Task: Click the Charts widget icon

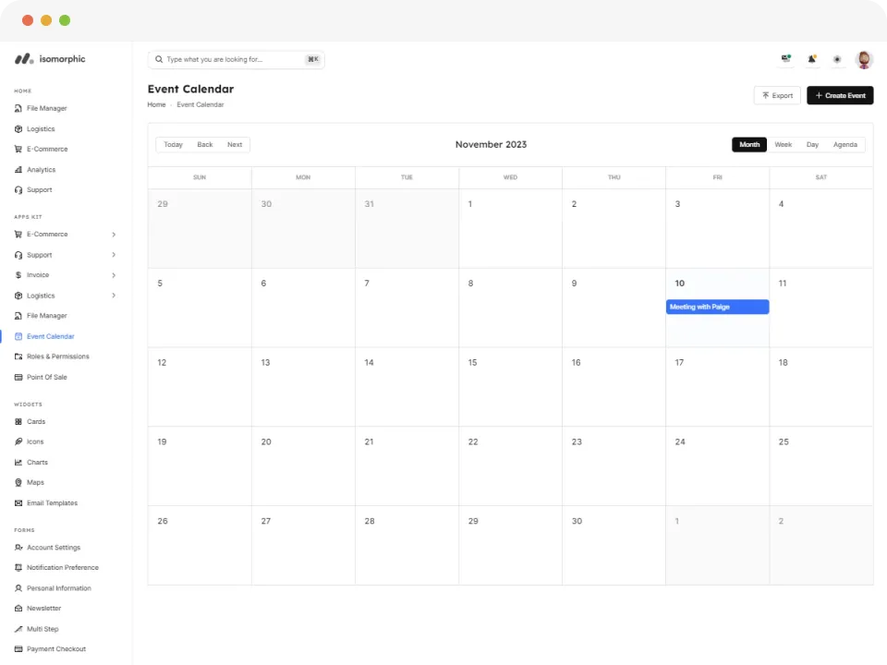Action: coord(18,463)
